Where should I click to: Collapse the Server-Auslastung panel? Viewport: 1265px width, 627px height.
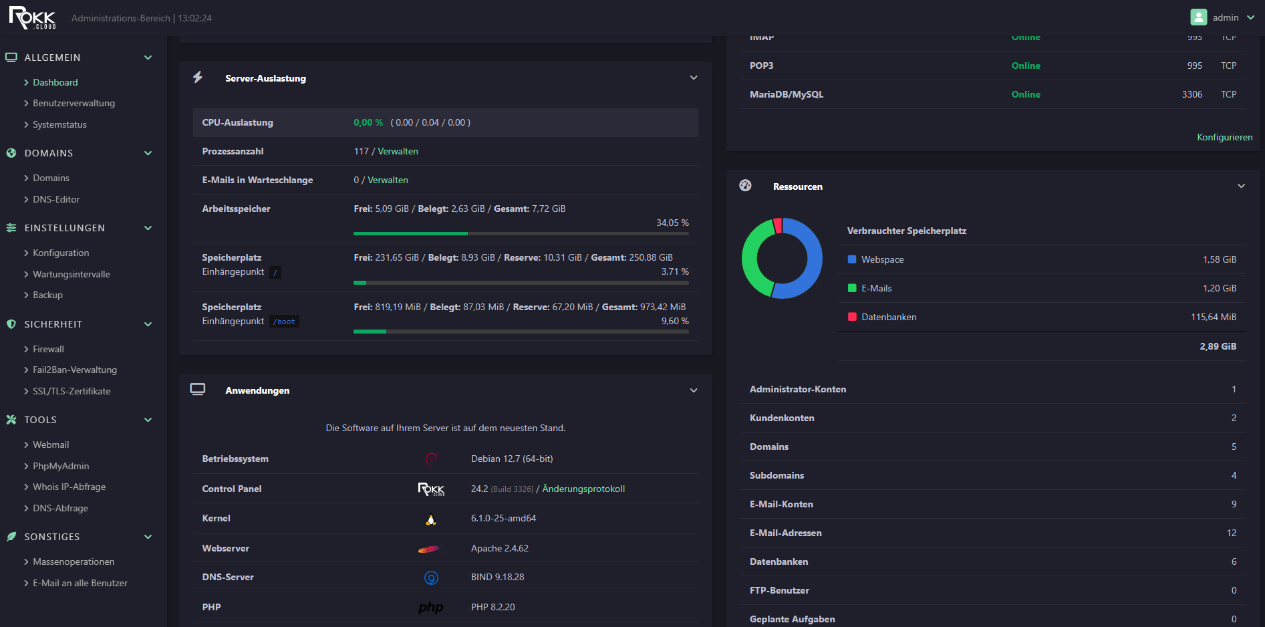coord(694,78)
